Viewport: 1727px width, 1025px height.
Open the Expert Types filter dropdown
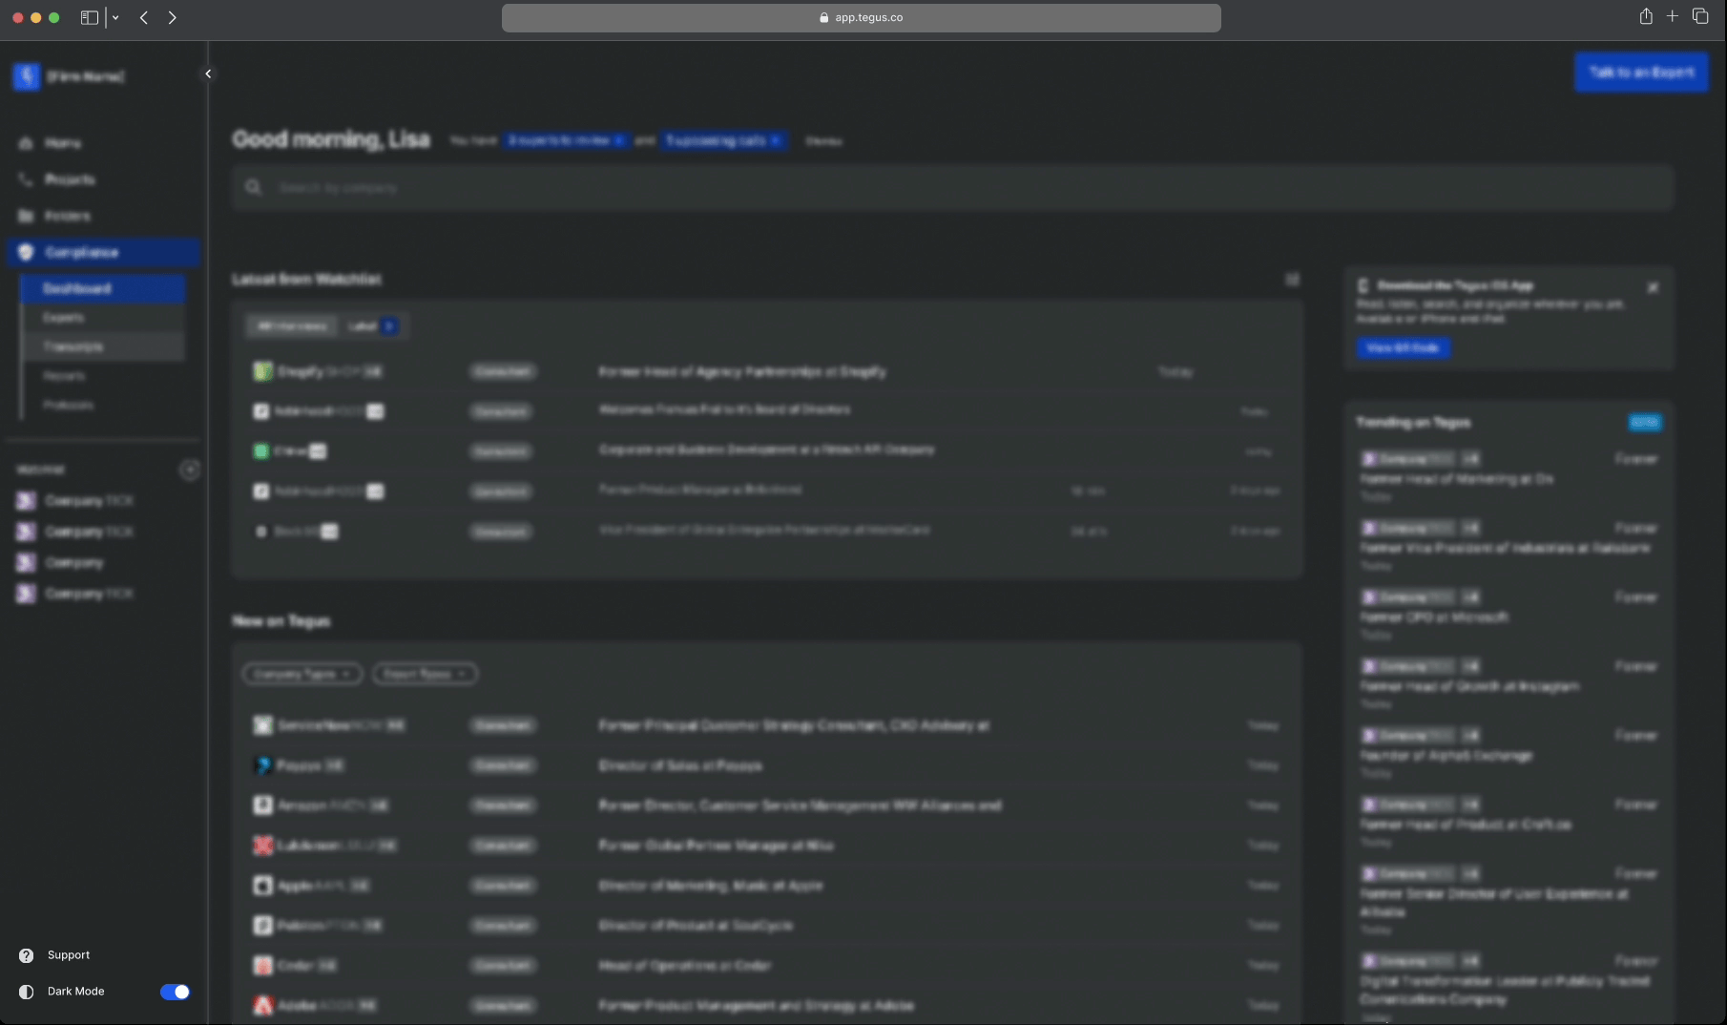425,674
